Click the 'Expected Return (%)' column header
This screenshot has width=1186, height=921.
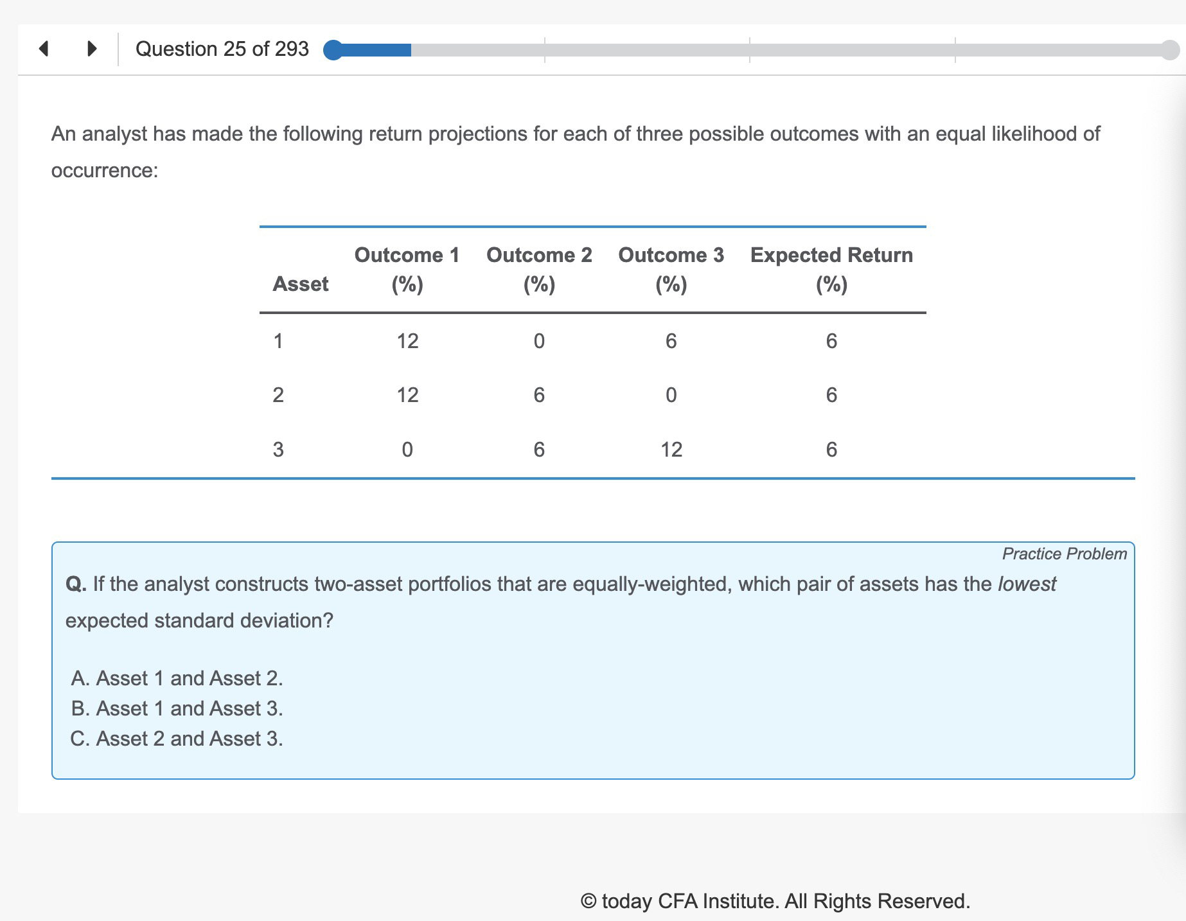(x=831, y=269)
